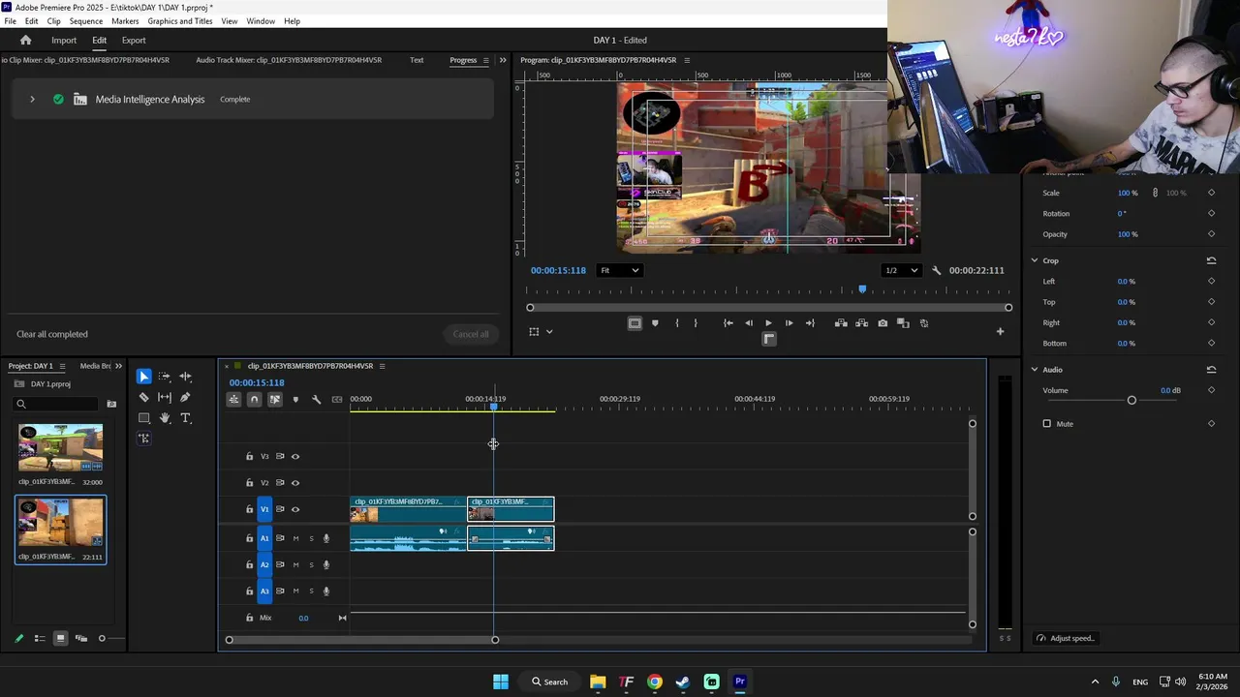Viewport: 1240px width, 697px height.
Task: Toggle linked selection in timeline
Action: (275, 399)
